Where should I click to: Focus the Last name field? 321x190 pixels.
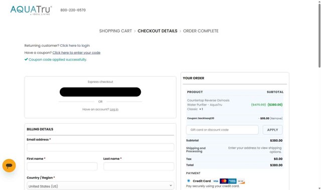[x=139, y=166]
